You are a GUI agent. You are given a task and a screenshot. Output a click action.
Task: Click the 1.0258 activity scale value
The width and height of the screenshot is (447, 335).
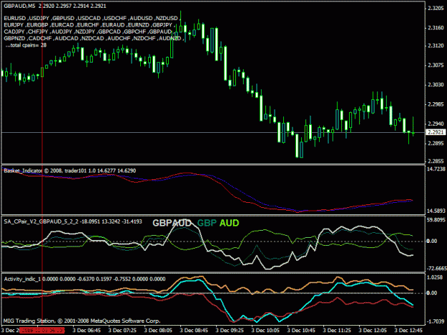click(x=435, y=277)
